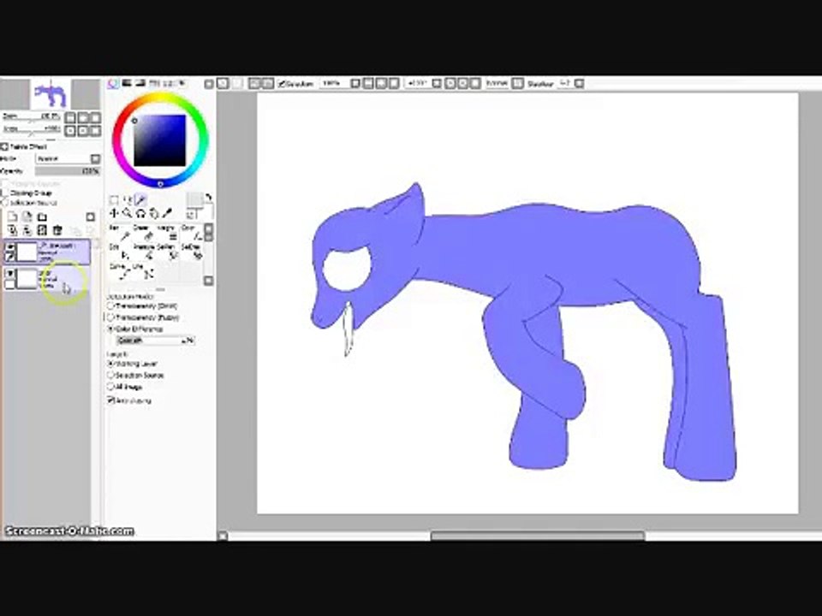Select Transparency (Fuzzy) detection mode
Screen dimensions: 822x616
coord(143,317)
